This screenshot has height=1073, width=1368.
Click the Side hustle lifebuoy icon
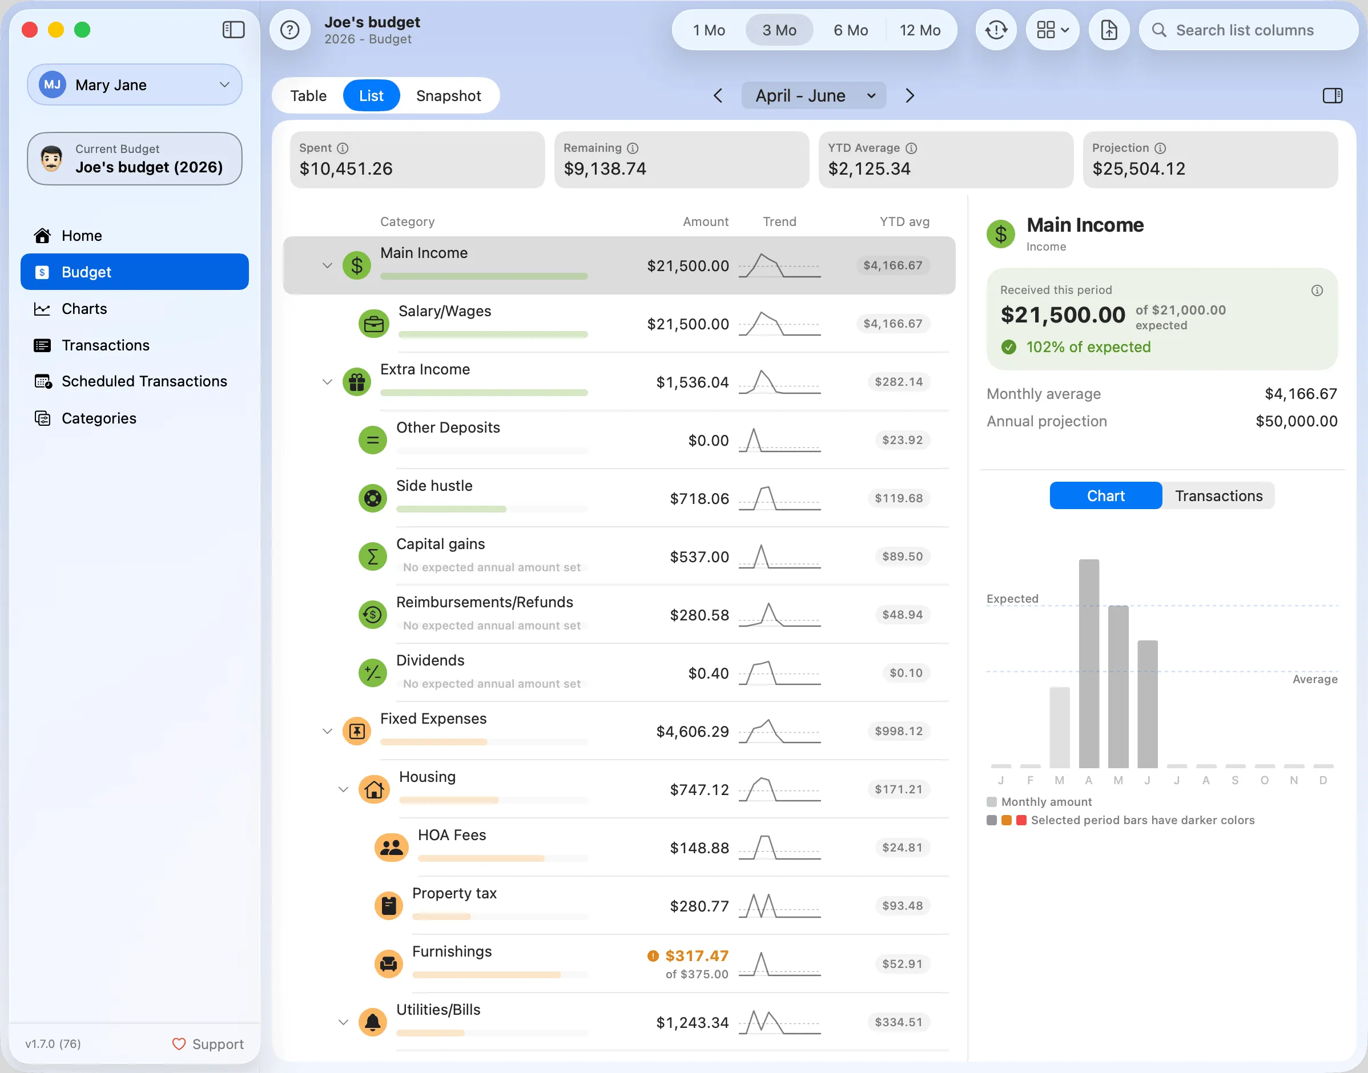[373, 499]
